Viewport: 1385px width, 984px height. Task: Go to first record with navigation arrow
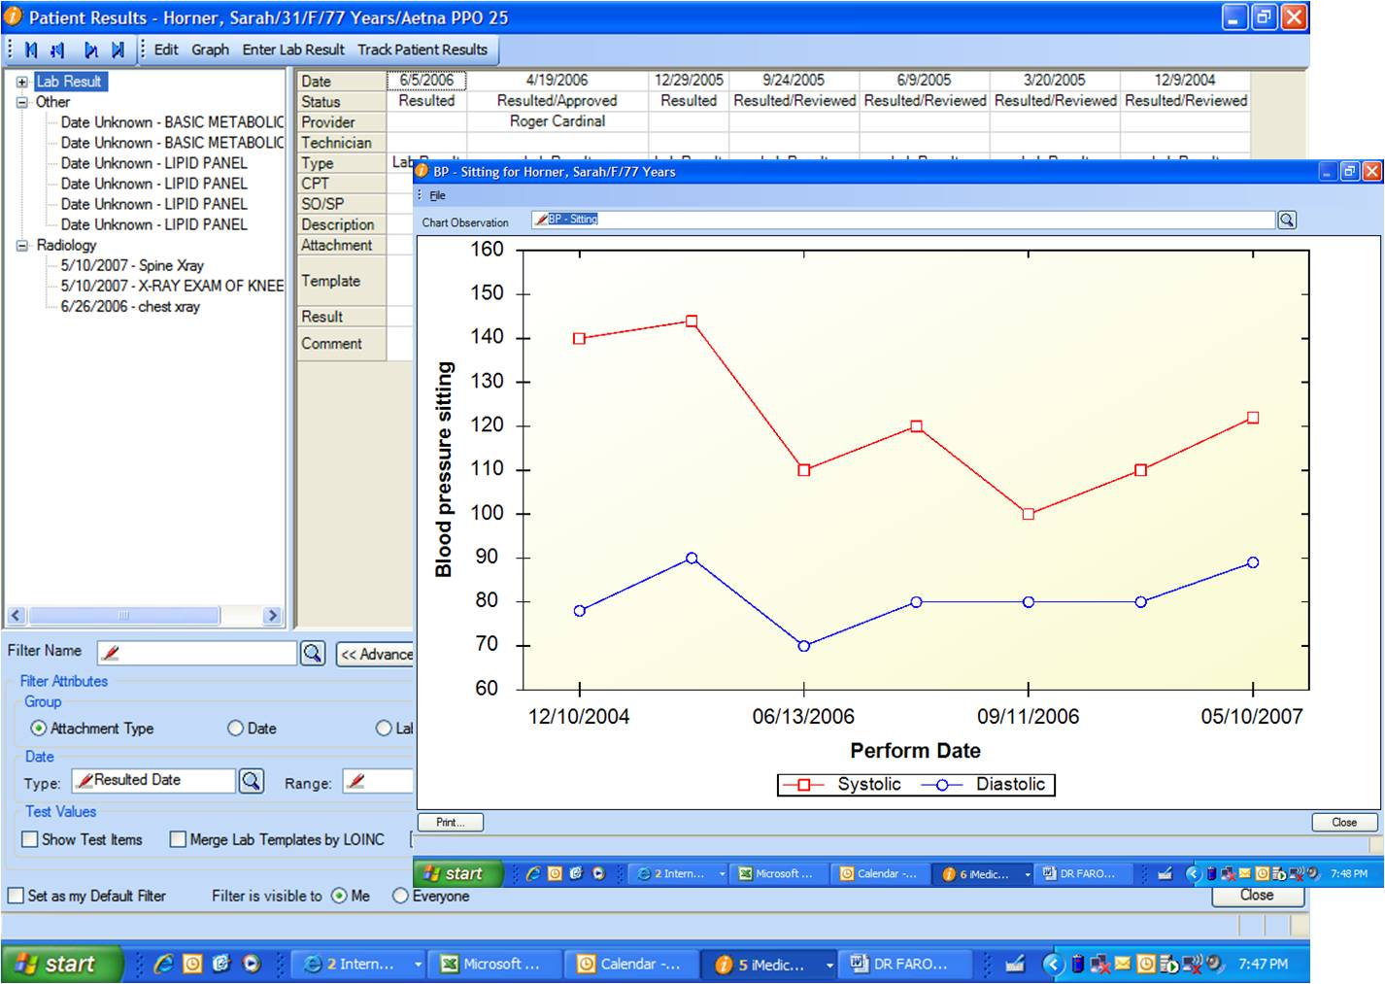31,50
